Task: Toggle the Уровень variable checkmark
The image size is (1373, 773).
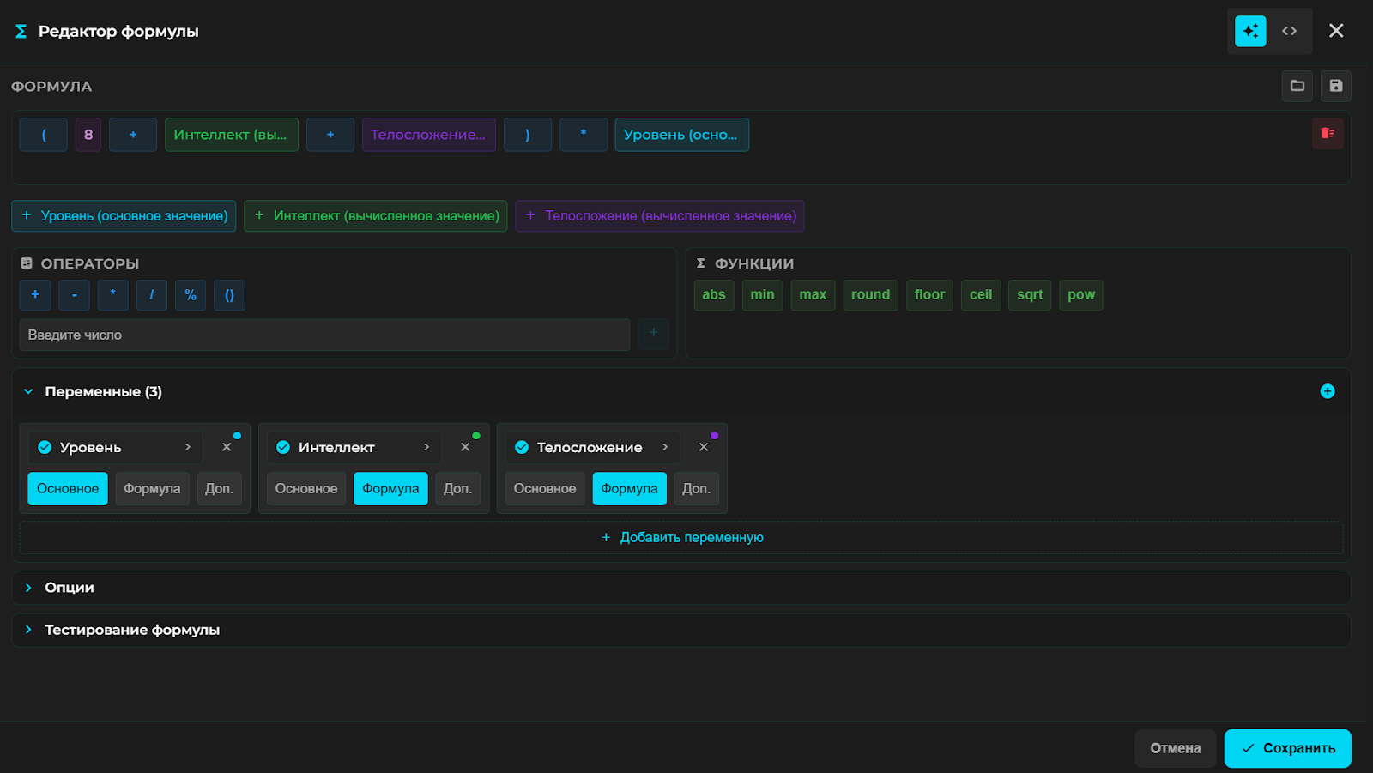Action: (45, 447)
